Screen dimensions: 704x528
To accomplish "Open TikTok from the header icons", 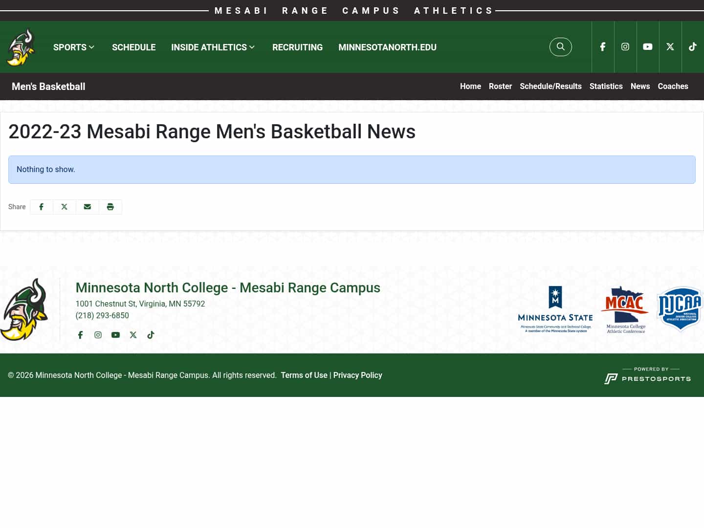I will point(693,47).
